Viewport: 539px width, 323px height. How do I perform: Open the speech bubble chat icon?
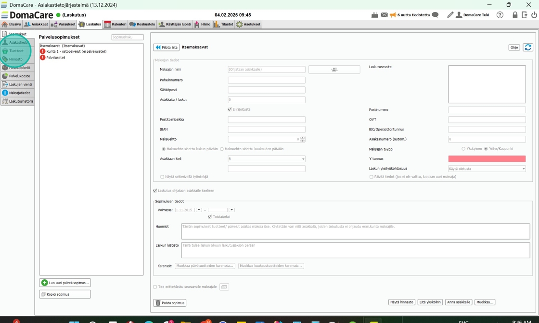[435, 15]
